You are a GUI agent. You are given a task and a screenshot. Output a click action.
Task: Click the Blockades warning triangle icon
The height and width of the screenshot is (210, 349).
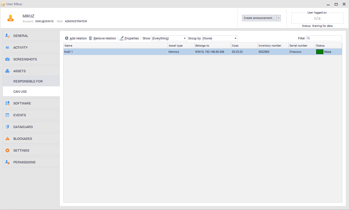[x=7, y=139]
